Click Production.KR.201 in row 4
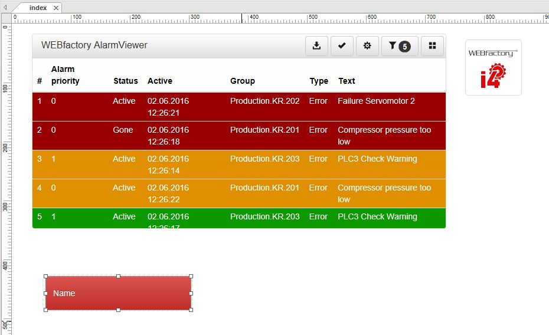 [264, 188]
